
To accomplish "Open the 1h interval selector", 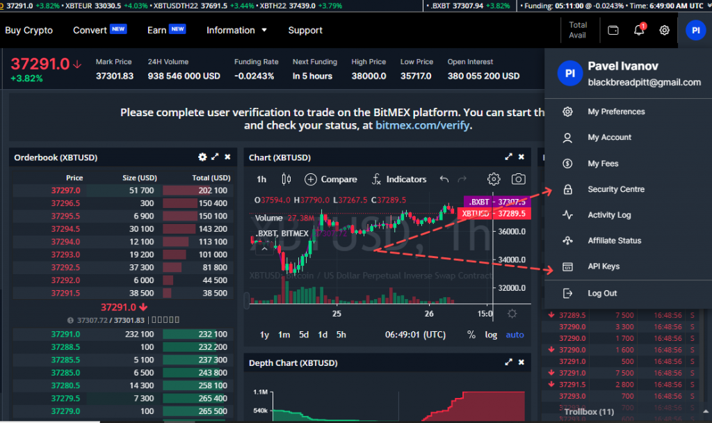I will [261, 179].
